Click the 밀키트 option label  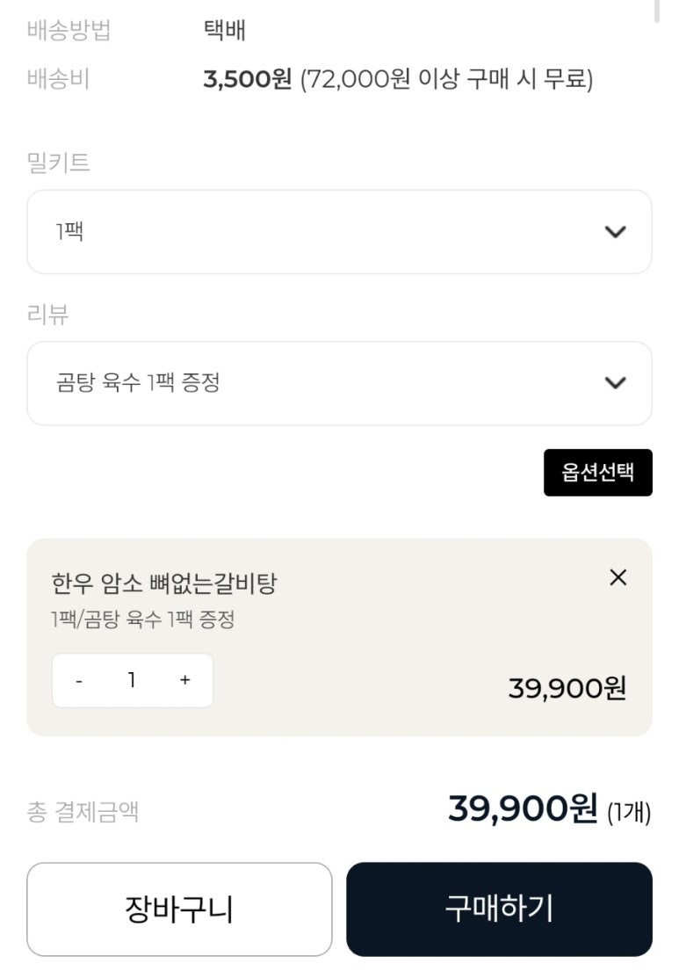click(x=59, y=163)
